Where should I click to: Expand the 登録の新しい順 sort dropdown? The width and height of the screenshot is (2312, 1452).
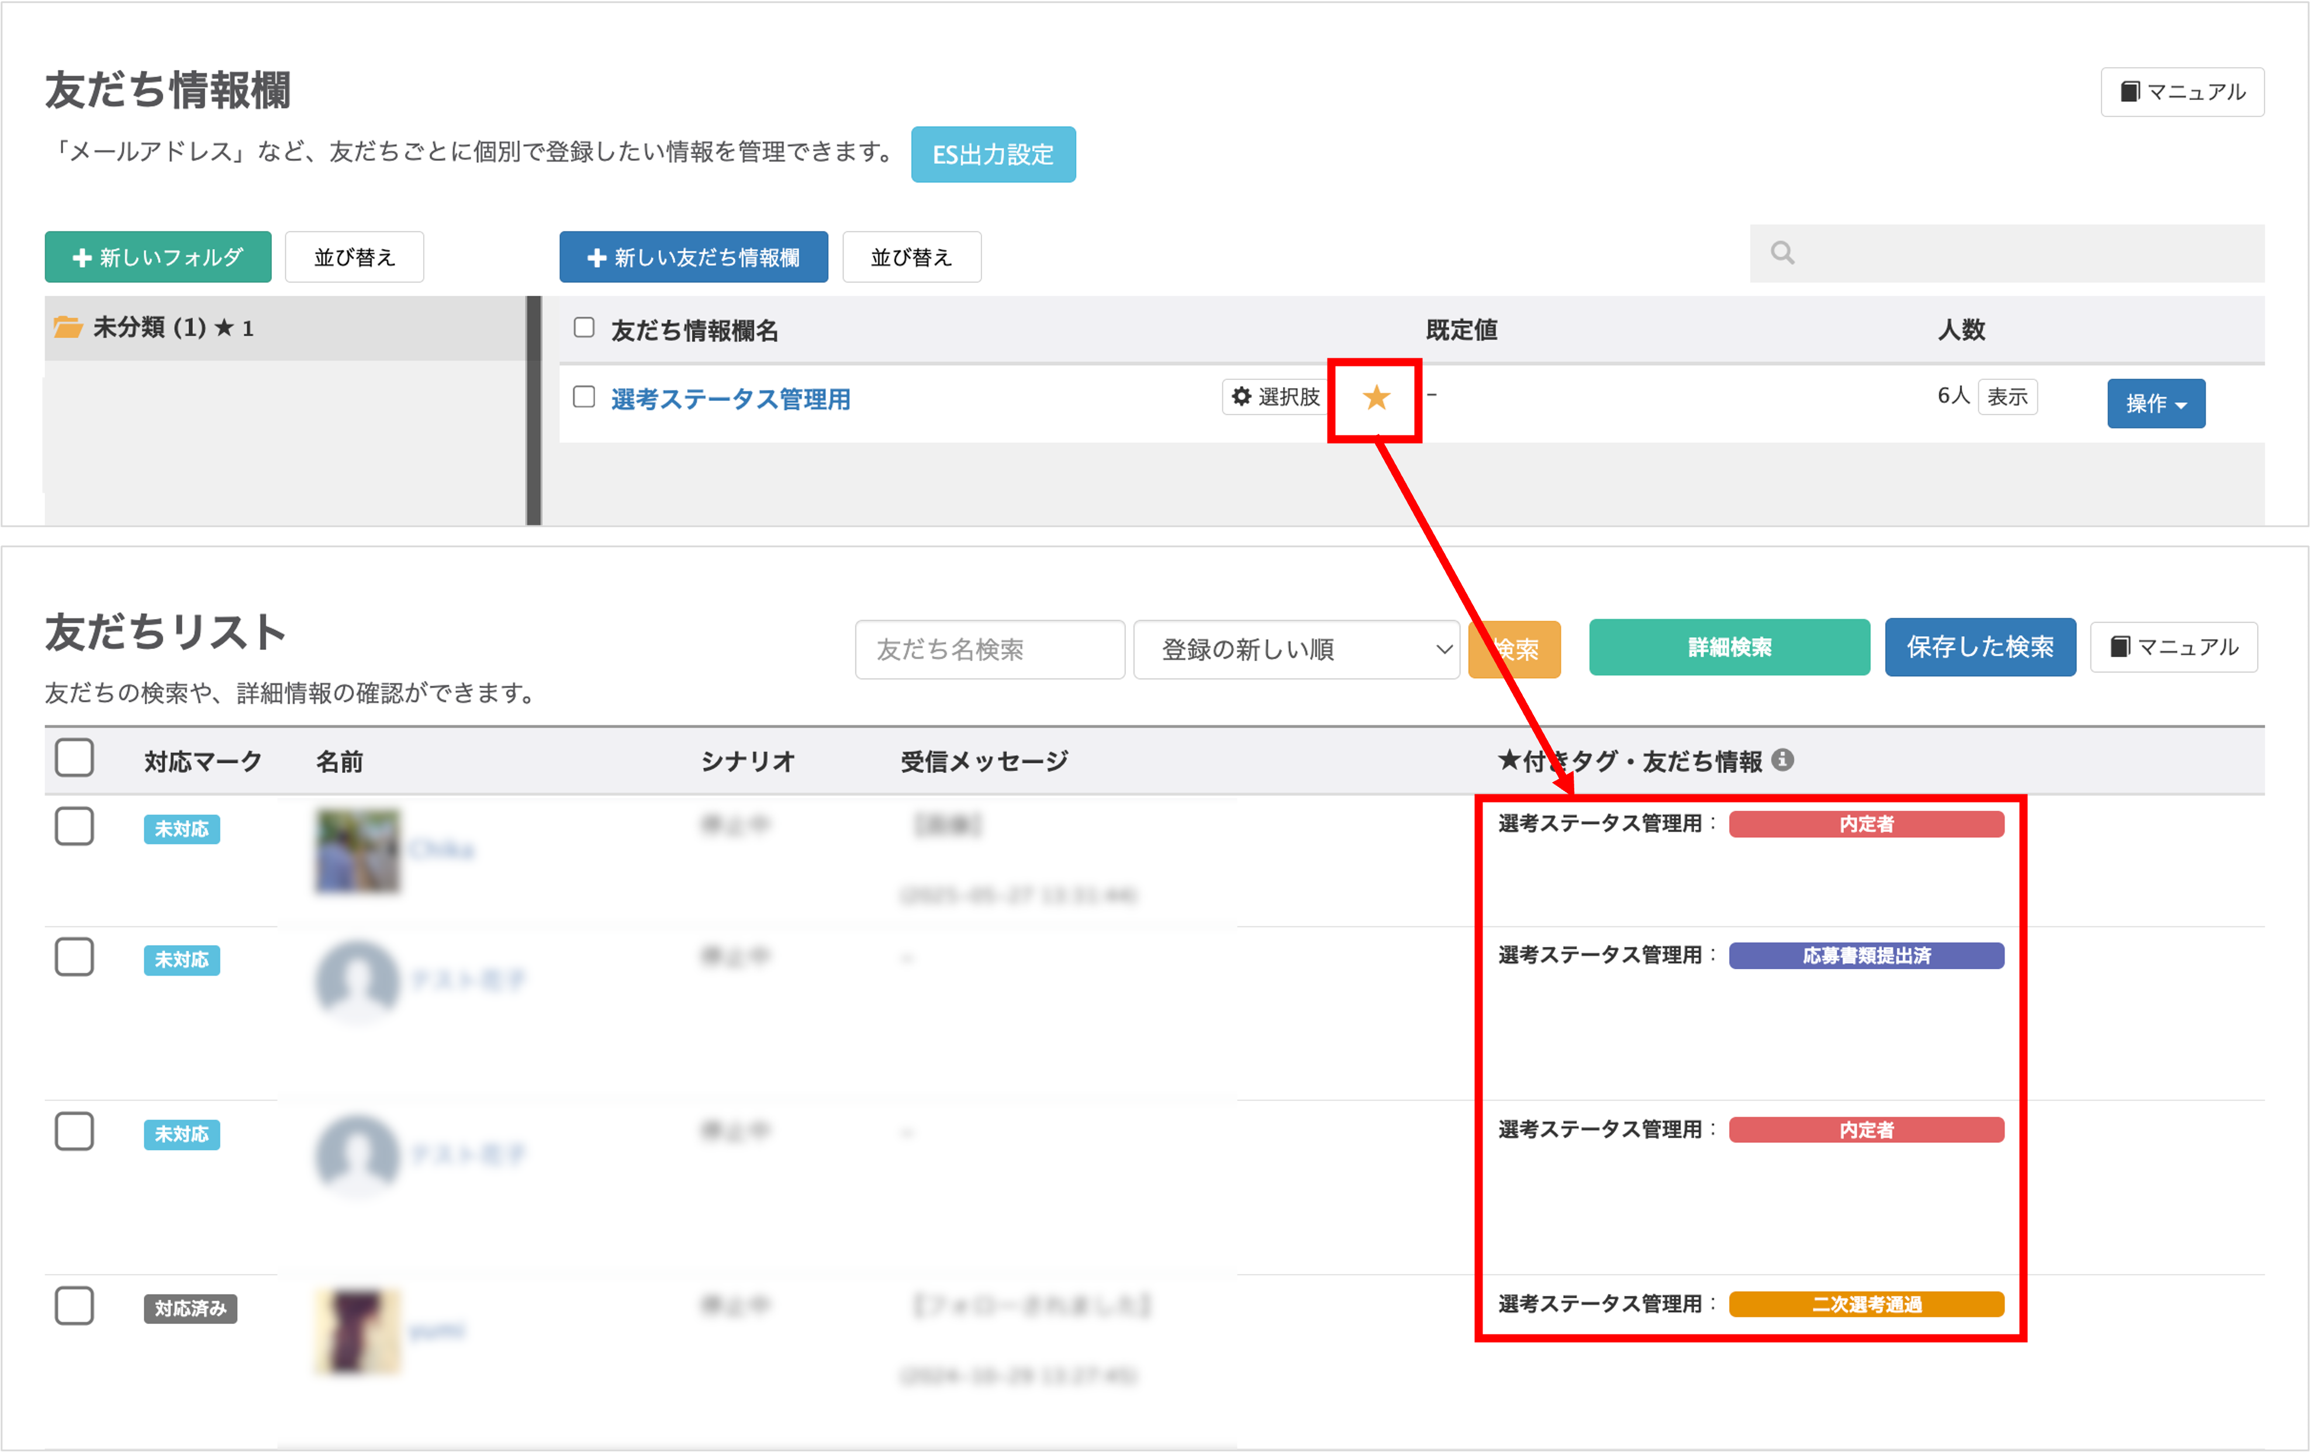pyautogui.click(x=1295, y=649)
